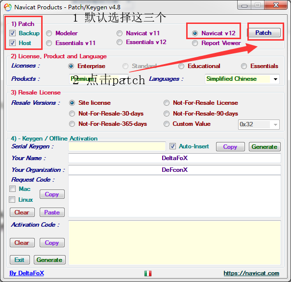This screenshot has width=291, height=282.
Task: Open the Products dropdown showing Premium
Action: (99, 79)
